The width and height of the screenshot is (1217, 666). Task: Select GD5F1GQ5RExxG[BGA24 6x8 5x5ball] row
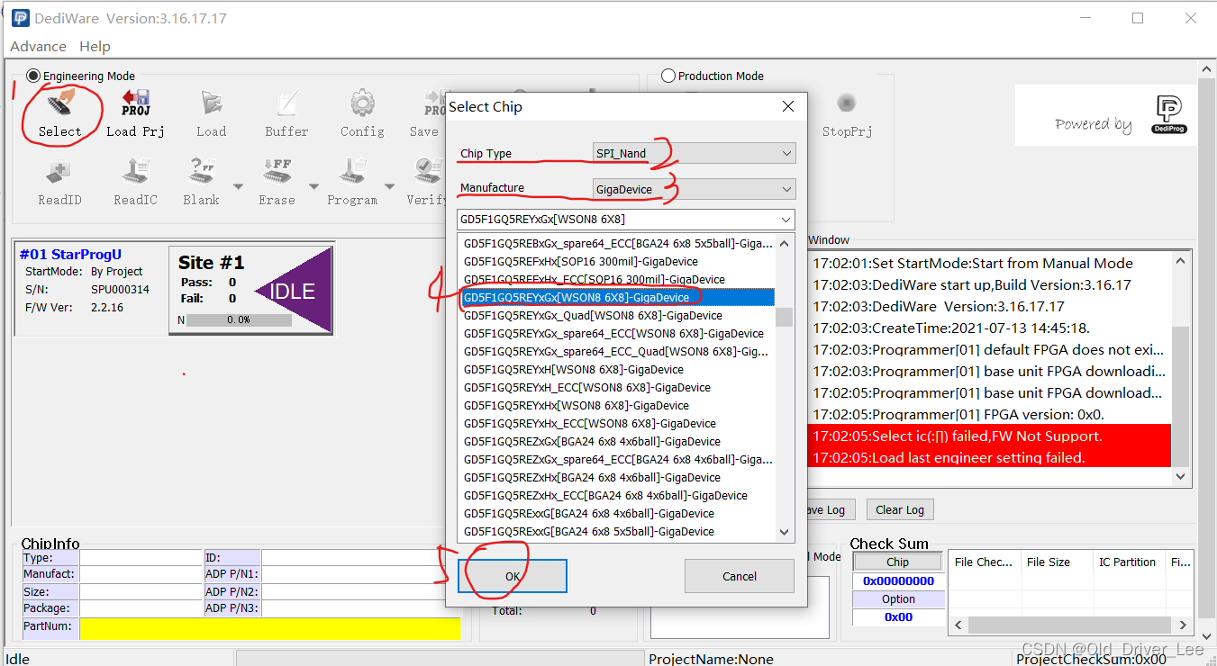click(x=617, y=531)
